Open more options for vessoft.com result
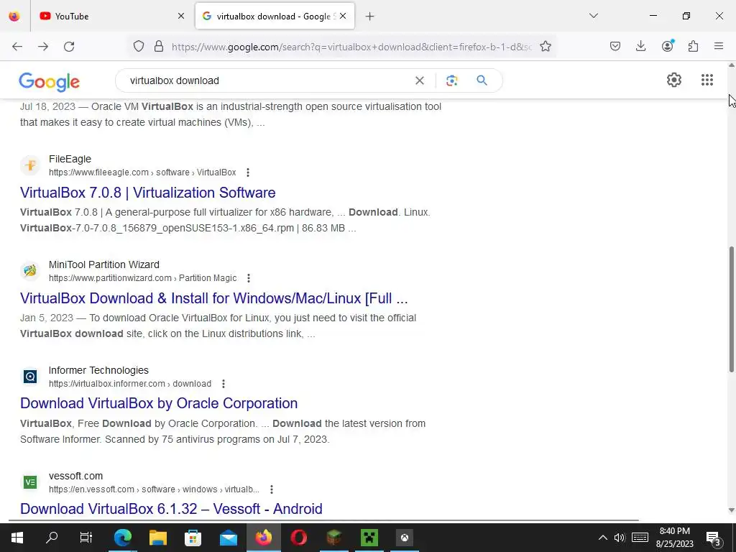Image resolution: width=736 pixels, height=552 pixels. (271, 489)
